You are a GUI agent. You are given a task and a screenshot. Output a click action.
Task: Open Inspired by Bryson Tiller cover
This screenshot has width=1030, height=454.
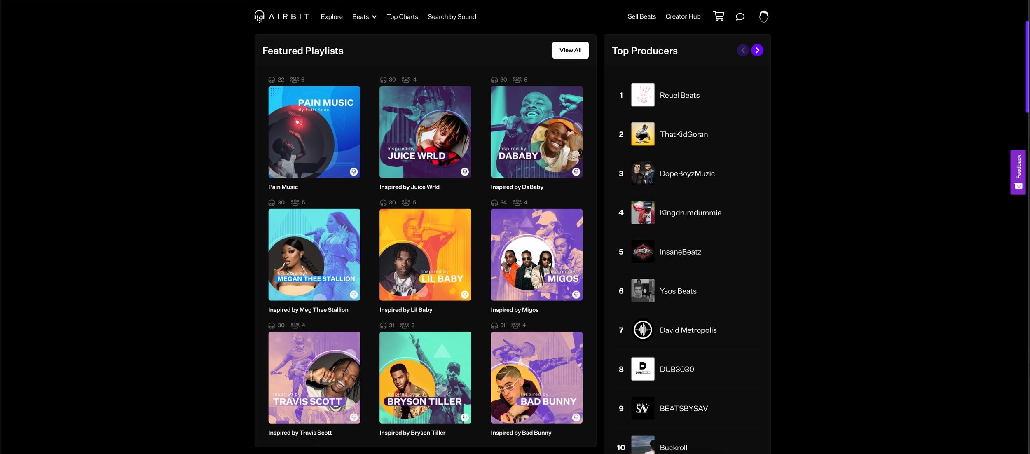click(425, 377)
